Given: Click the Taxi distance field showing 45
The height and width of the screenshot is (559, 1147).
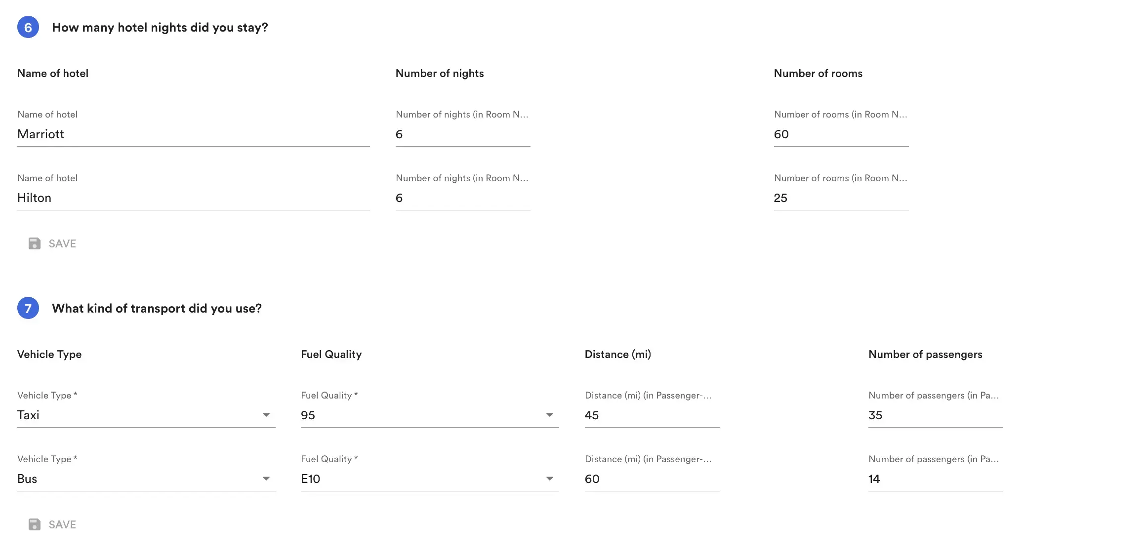Looking at the screenshot, I should 651,415.
